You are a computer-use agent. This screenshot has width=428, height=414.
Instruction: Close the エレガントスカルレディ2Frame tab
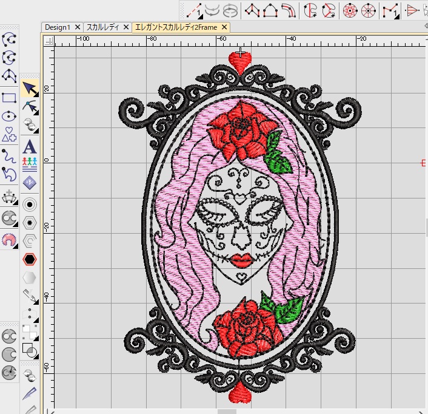224,27
